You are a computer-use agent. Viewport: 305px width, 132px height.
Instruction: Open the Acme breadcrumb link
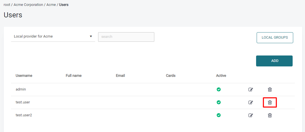pyautogui.click(x=51, y=5)
